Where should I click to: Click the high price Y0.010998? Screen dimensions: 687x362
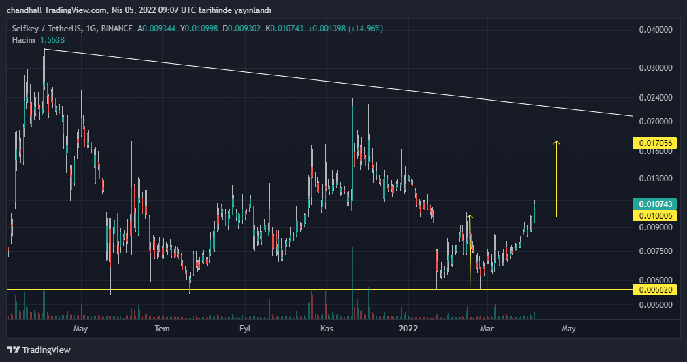(x=199, y=29)
